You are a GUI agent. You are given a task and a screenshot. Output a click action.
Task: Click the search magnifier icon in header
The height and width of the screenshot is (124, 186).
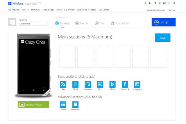(x=174, y=3)
